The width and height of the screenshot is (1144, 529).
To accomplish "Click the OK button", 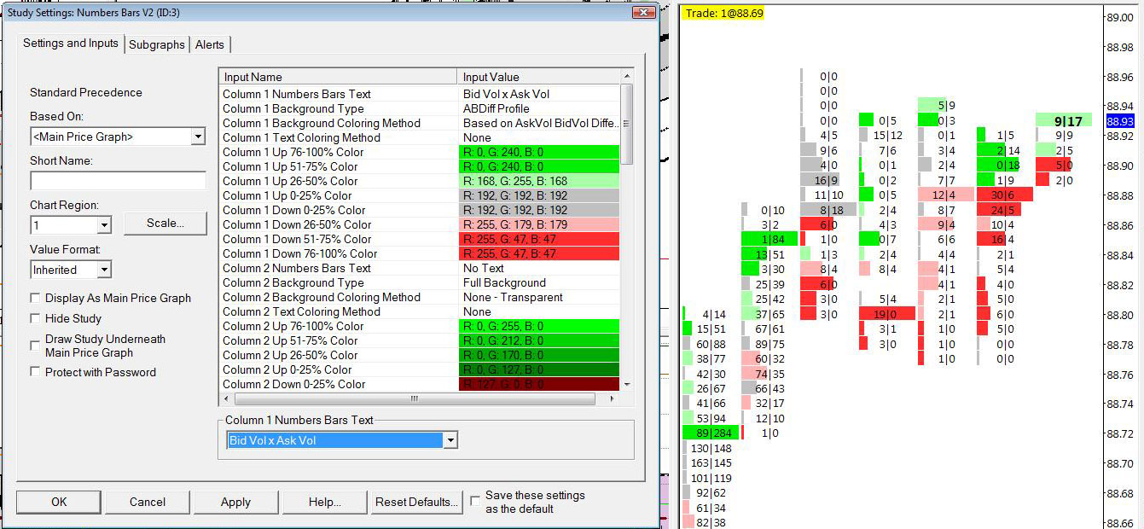I will (59, 502).
